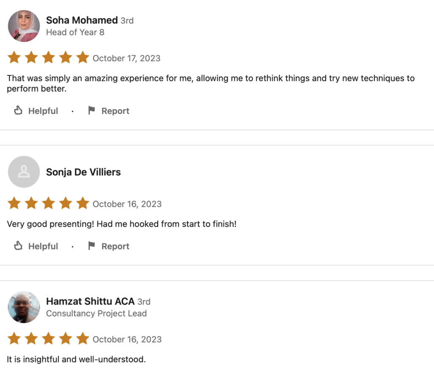Click the star rating on Hamzat's review
This screenshot has width=434, height=373.
pos(48,339)
